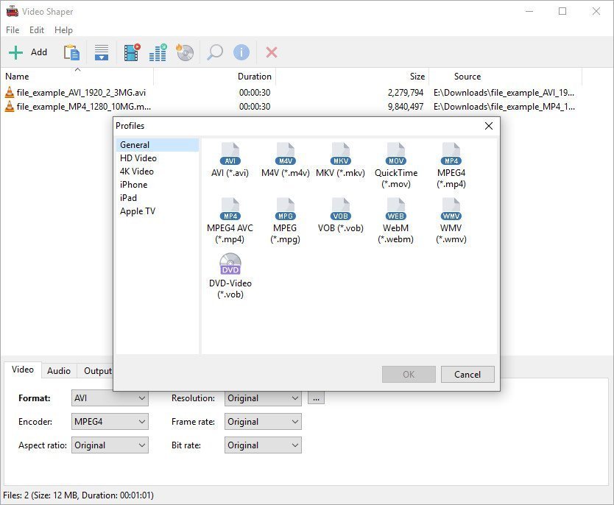Expand the Encoder dropdown showing MPEG4
Viewport: 614px width, 505px height.
pos(110,422)
